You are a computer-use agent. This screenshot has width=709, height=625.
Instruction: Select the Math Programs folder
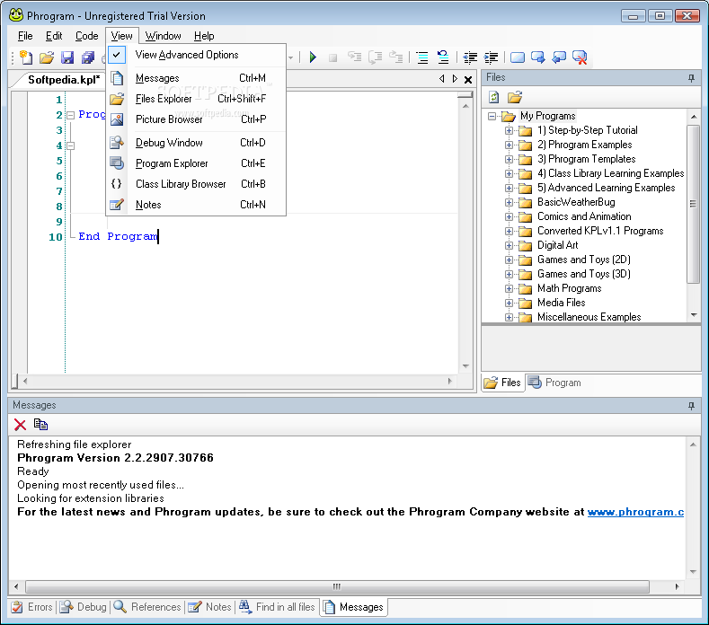(x=569, y=288)
